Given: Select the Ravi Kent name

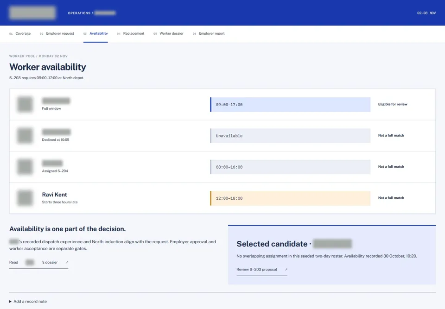Looking at the screenshot, I should click(55, 195).
